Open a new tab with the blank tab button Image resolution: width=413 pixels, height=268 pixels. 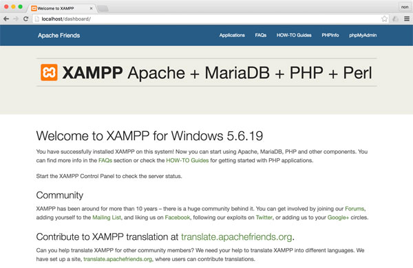click(103, 9)
